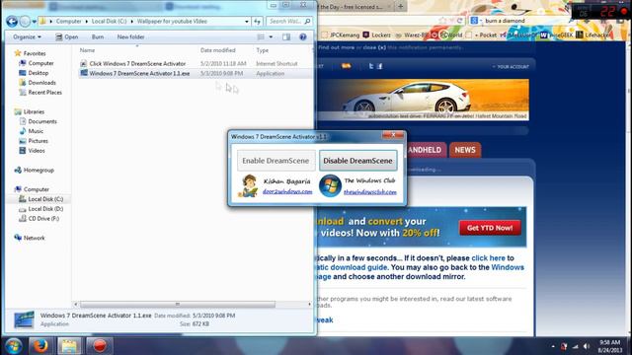Image resolution: width=632 pixels, height=355 pixels.
Task: Open the view options dropdown arrow
Action: tap(271, 37)
